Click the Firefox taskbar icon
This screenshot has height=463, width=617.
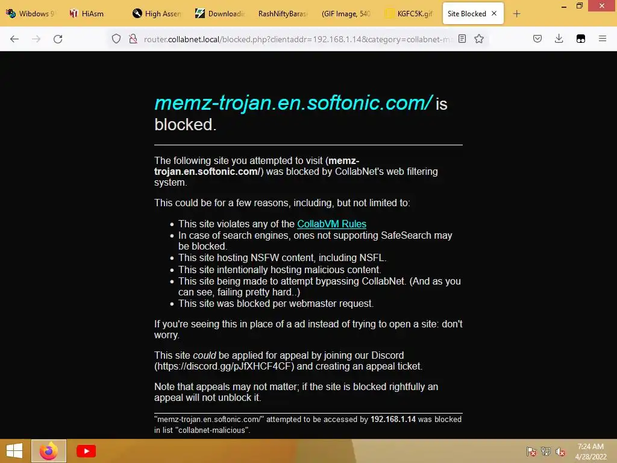(x=49, y=451)
